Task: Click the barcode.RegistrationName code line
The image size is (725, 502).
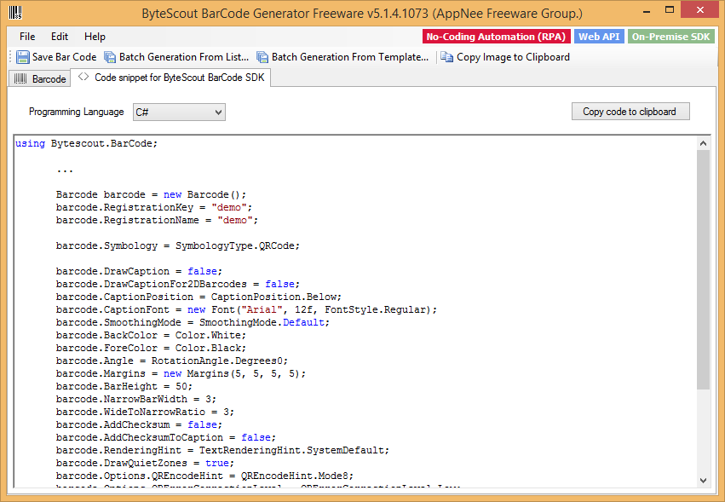Action: pos(158,220)
